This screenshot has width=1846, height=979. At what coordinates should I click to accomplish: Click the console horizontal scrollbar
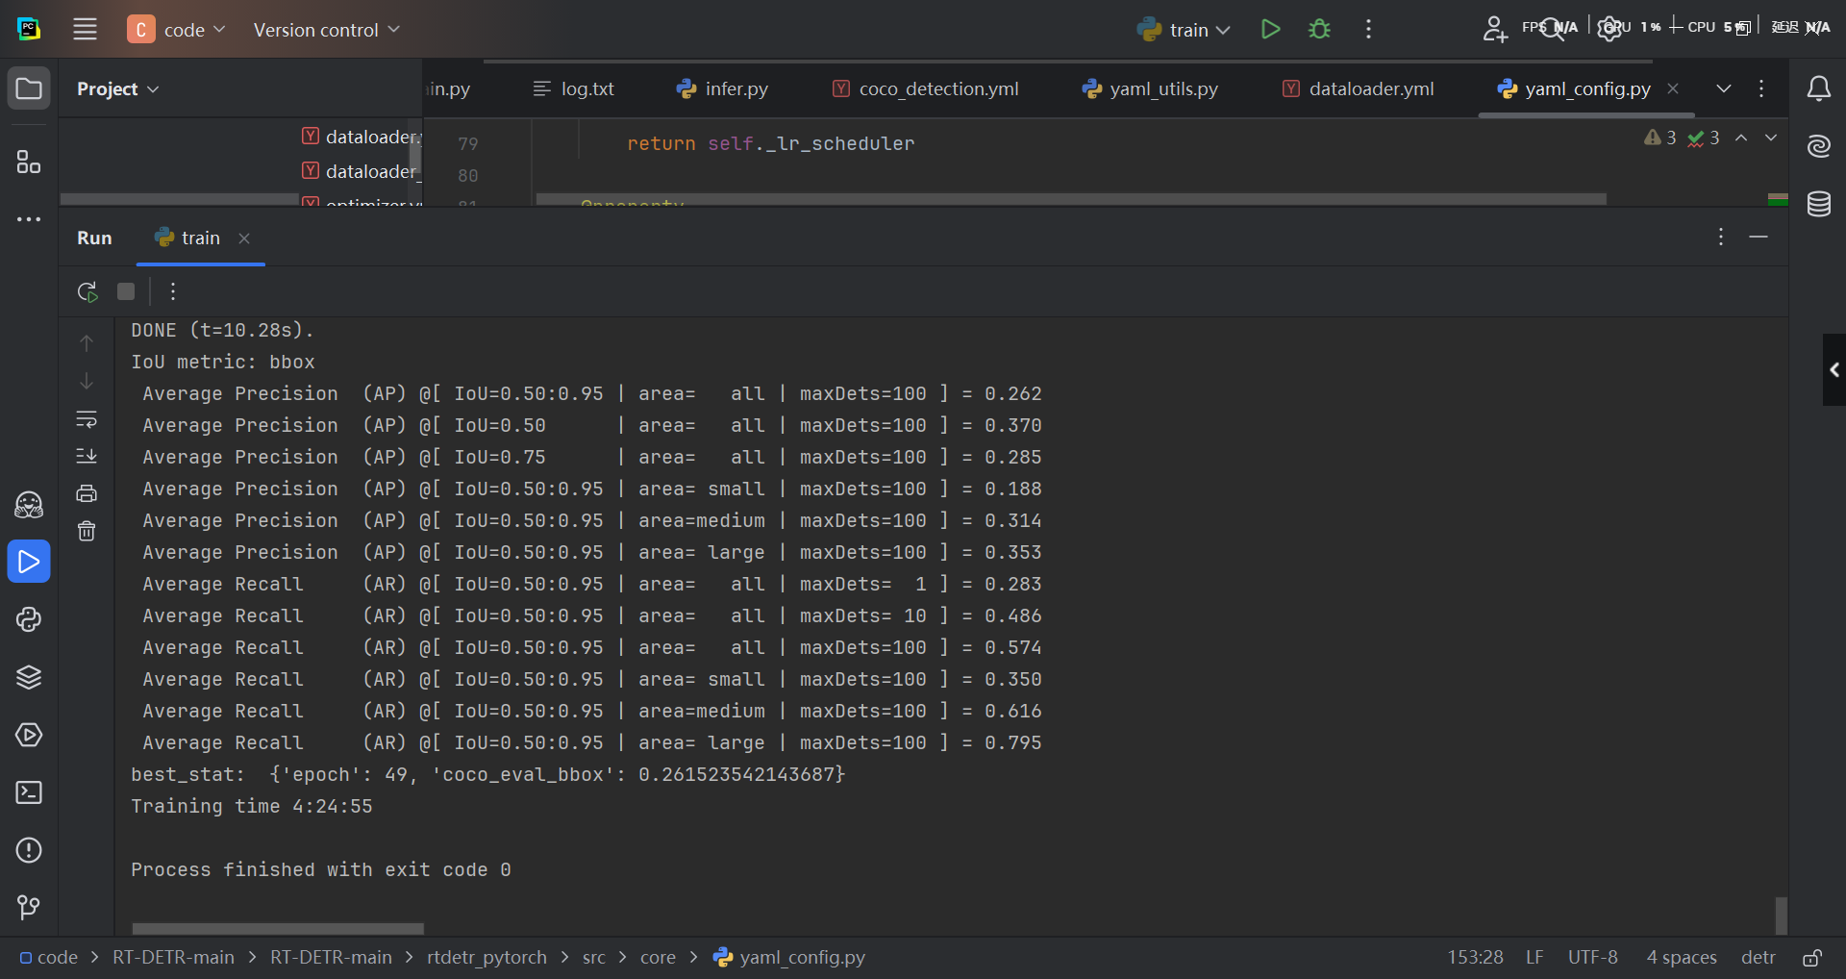tap(277, 928)
